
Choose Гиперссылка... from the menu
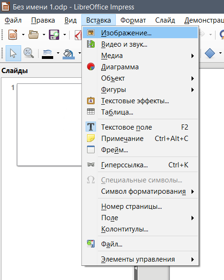[140, 165]
